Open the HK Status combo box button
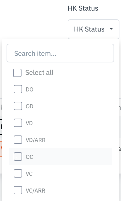121x201 pixels. (94, 29)
